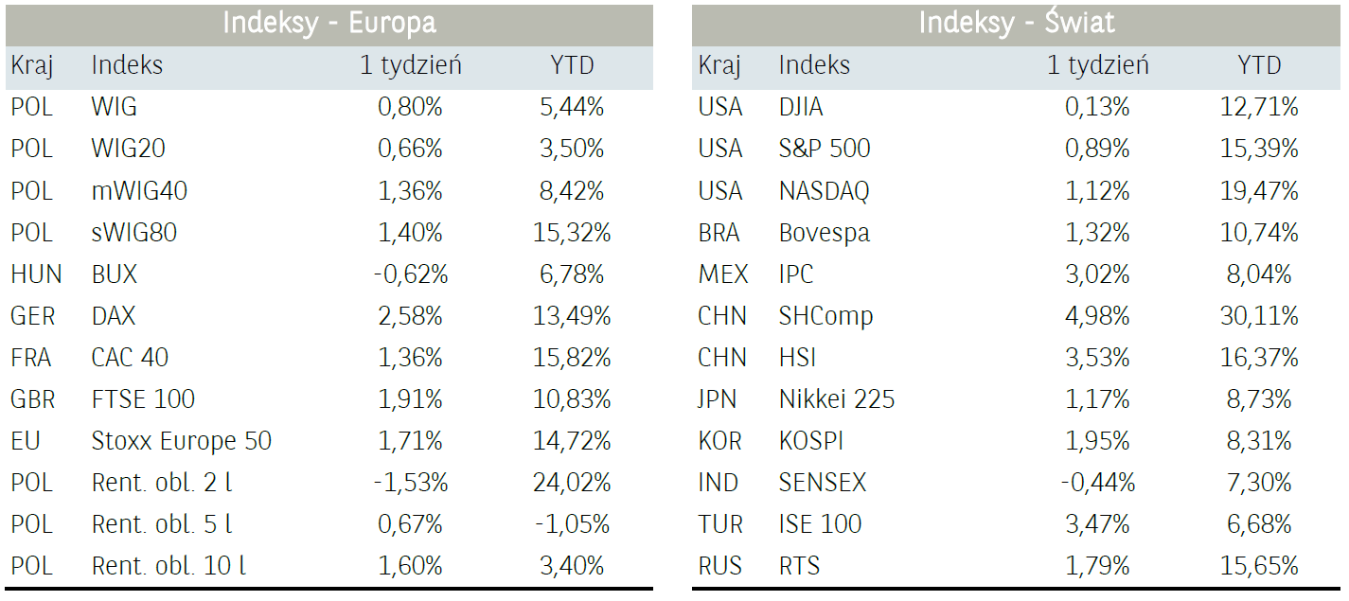Image resolution: width=1349 pixels, height=601 pixels.
Task: Select the YTD header in Europa table
Action: click(572, 65)
